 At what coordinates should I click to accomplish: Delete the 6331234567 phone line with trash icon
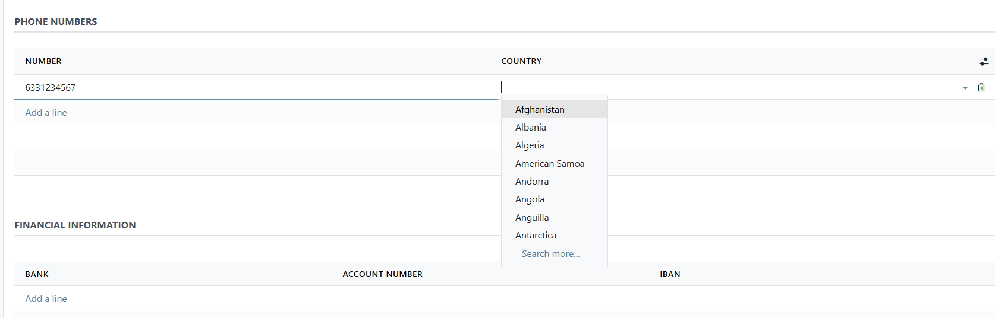[x=981, y=87]
